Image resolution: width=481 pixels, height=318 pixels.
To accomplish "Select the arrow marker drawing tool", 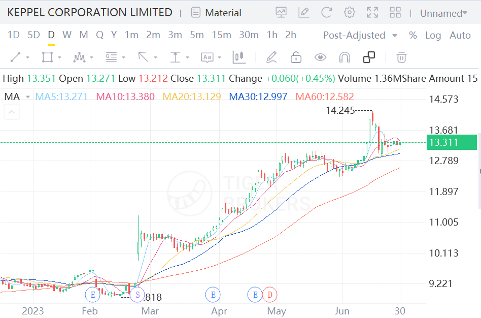I will [x=143, y=57].
